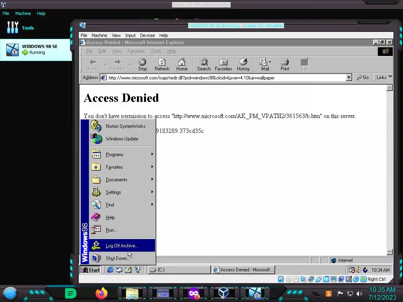Choose Shut Down... in Start menu
403x302 pixels.
tap(122, 258)
